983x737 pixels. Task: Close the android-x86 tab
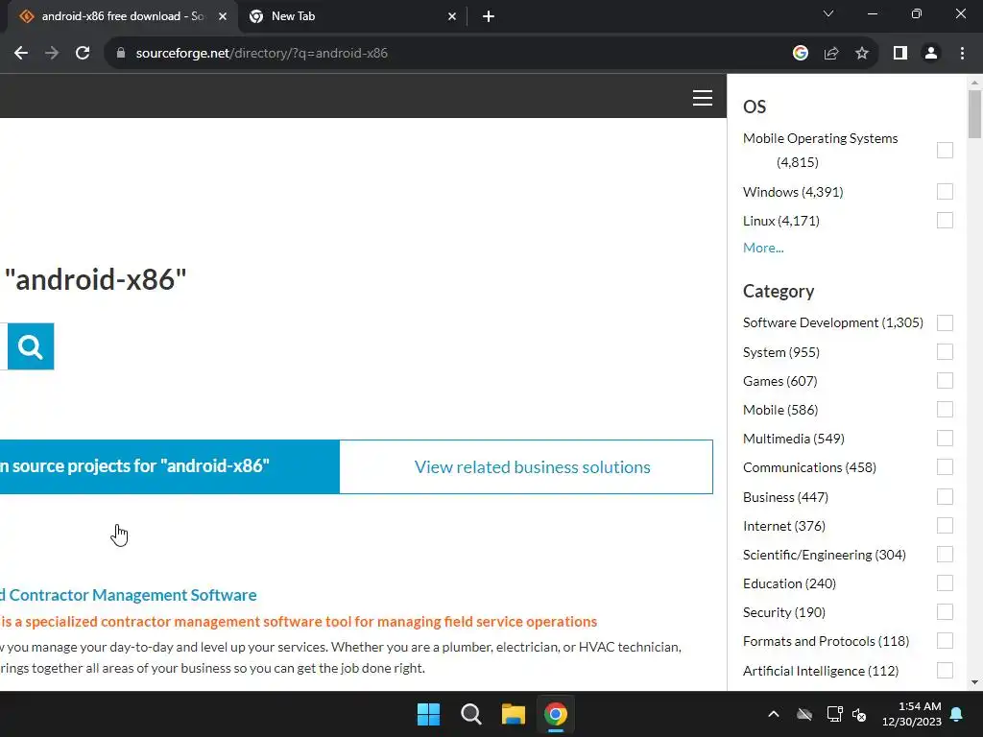(223, 17)
